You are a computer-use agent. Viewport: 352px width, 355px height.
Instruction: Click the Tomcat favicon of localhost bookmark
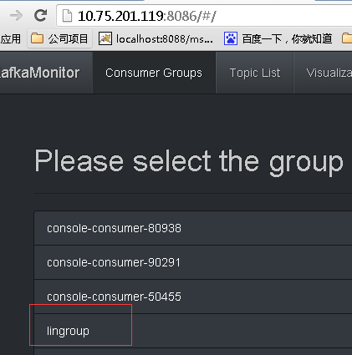105,38
